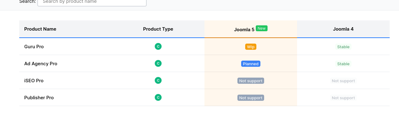Click Publisher Pro's Joomla 5 Not support badge
399x128 pixels.
251,98
